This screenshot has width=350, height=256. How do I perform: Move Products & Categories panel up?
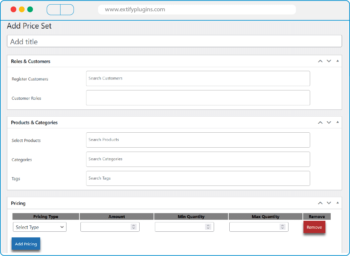(x=320, y=122)
